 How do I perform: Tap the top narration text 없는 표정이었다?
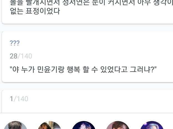(35, 11)
